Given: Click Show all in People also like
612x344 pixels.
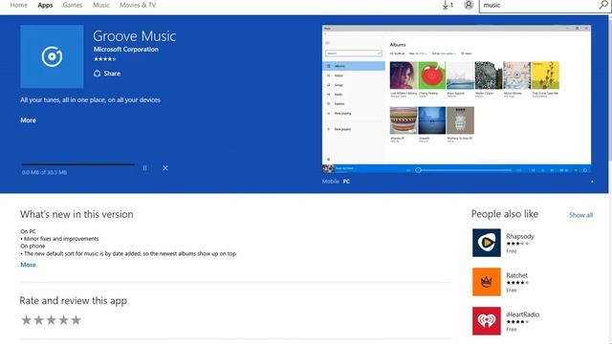Looking at the screenshot, I should 580,215.
